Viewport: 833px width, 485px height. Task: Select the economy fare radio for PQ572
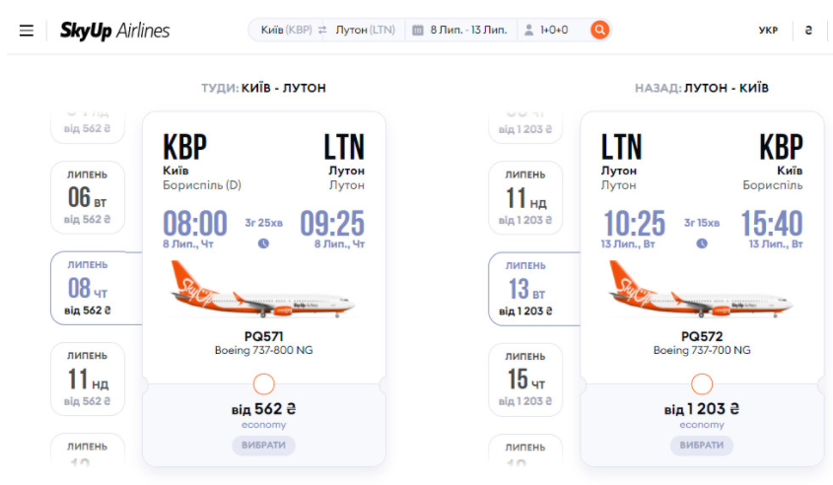tap(702, 383)
